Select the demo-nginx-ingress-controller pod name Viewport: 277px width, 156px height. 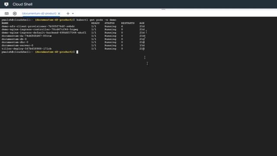pyautogui.click(x=40, y=29)
